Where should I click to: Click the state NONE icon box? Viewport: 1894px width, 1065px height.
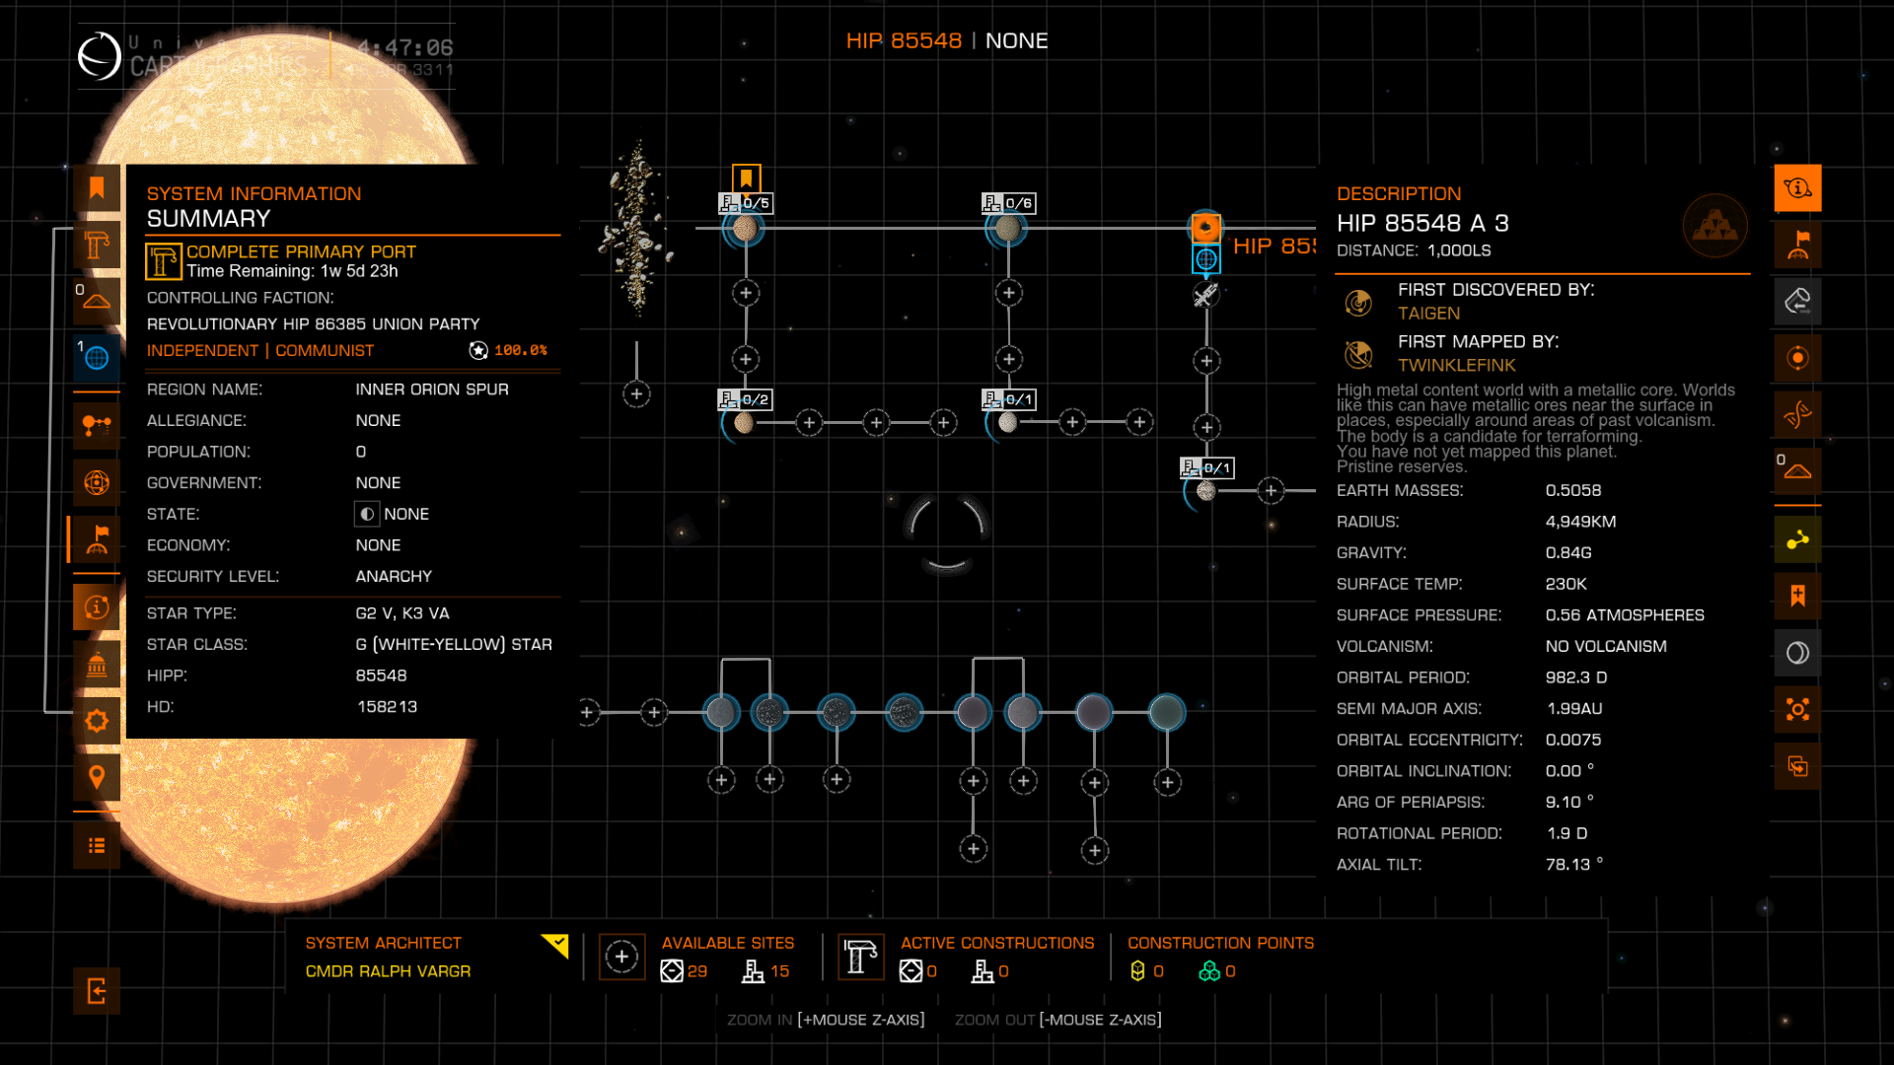pos(367,514)
